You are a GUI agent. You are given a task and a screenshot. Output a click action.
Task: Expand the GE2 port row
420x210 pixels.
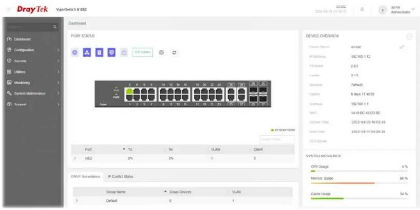[x=75, y=158]
